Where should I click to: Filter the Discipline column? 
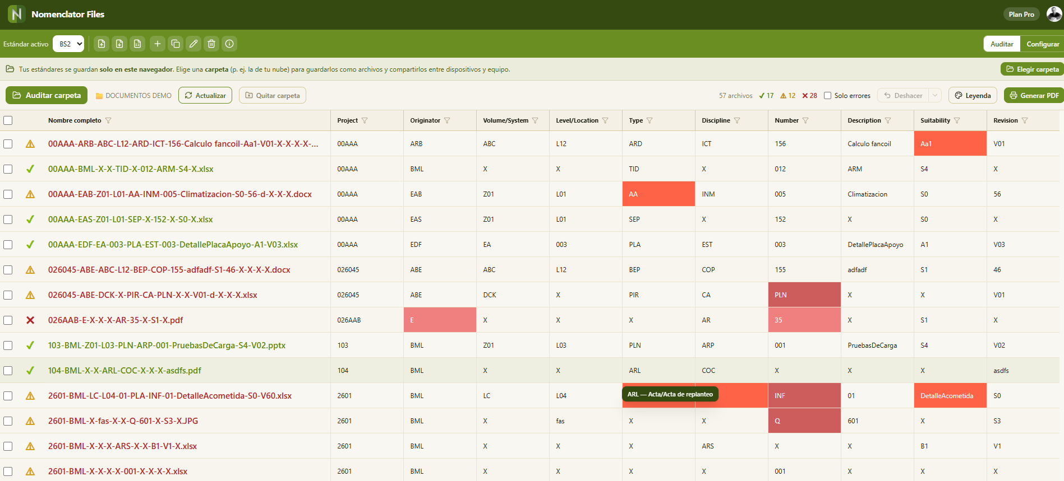pyautogui.click(x=737, y=120)
